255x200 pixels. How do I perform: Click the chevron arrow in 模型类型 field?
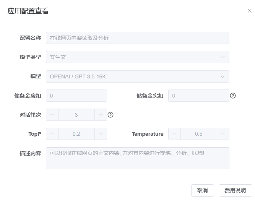223,57
